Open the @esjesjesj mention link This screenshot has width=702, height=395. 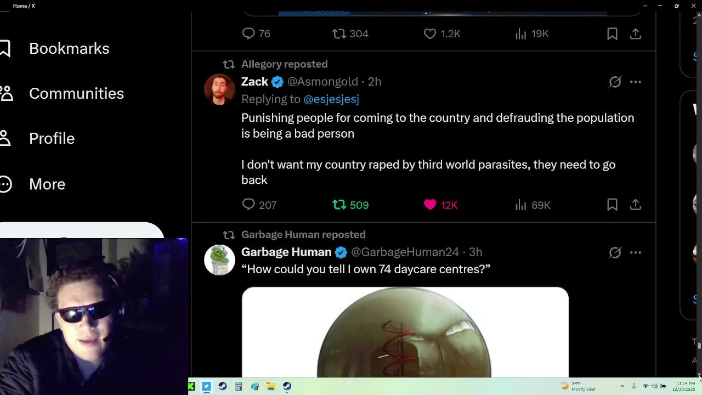331,99
